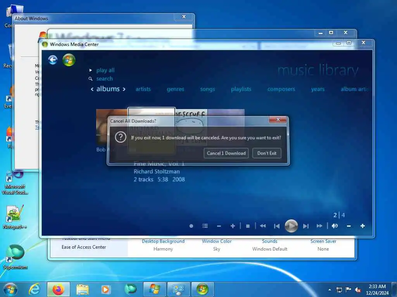Open Window Color in Personalization window
Screen dimensions: 397x297
(x=217, y=241)
